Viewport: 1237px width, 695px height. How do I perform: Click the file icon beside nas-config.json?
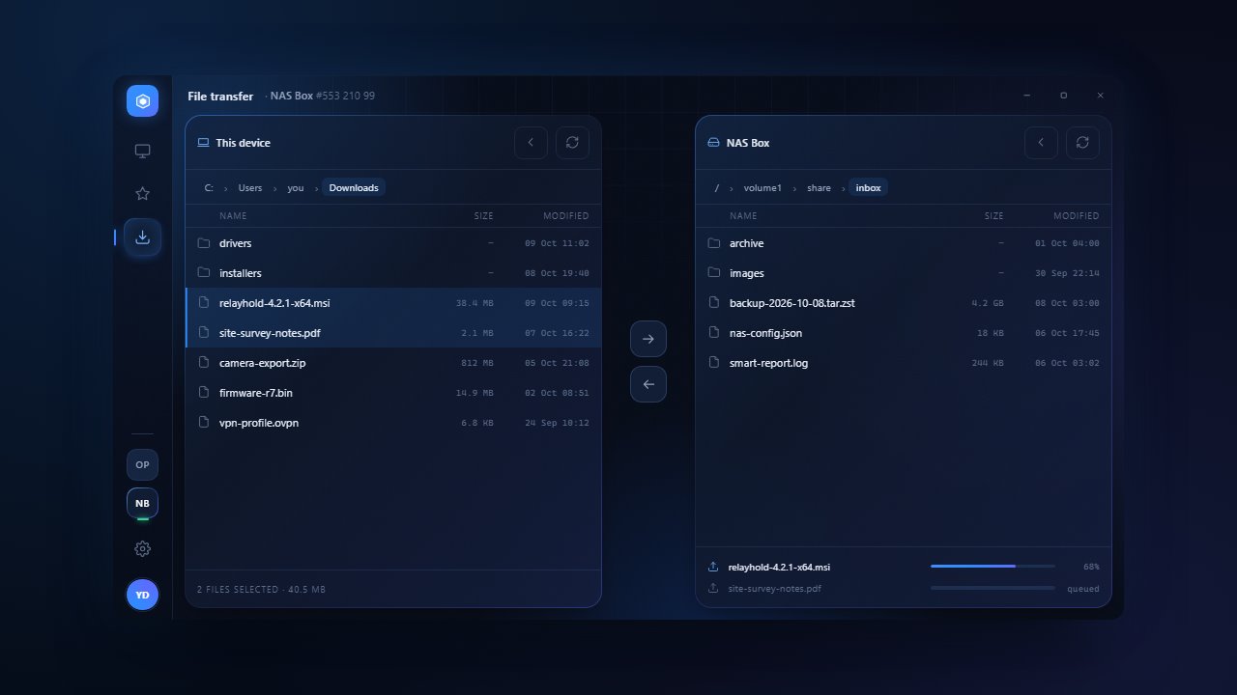pyautogui.click(x=714, y=333)
